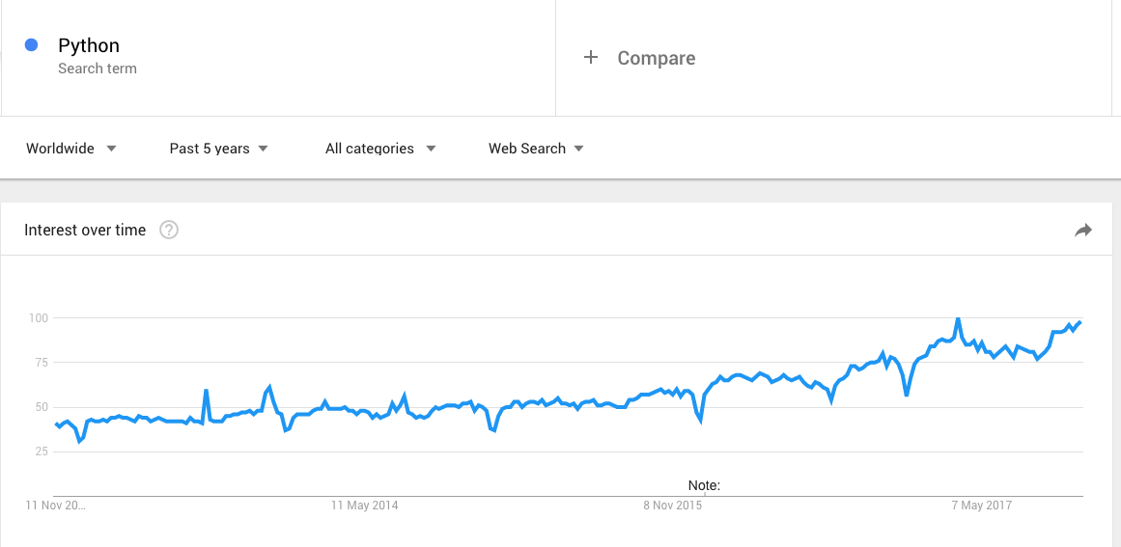Click the Python search term box
The width and height of the screenshot is (1121, 547).
tap(278, 57)
